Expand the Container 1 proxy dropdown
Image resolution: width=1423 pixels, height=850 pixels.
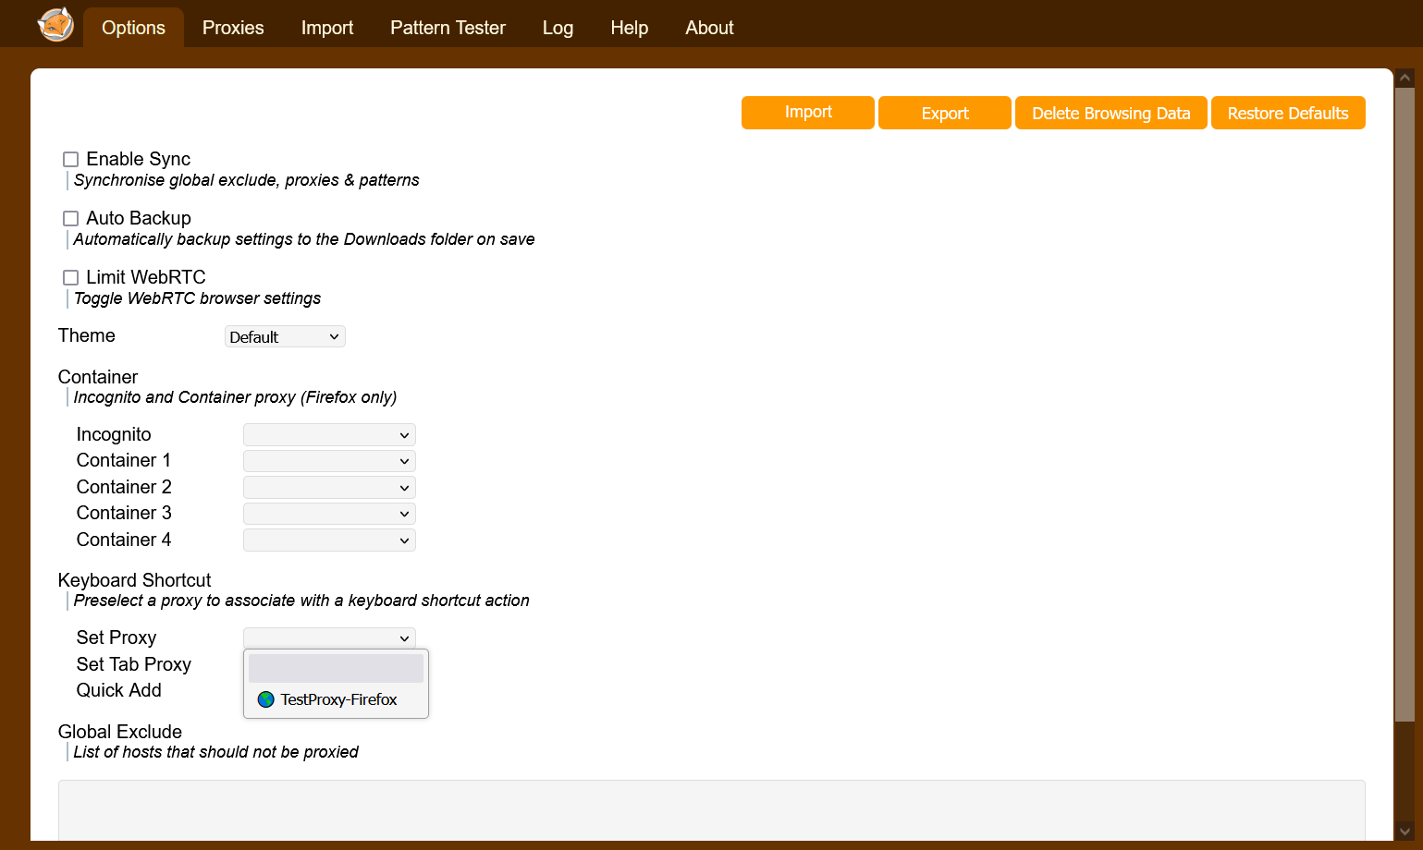329,461
